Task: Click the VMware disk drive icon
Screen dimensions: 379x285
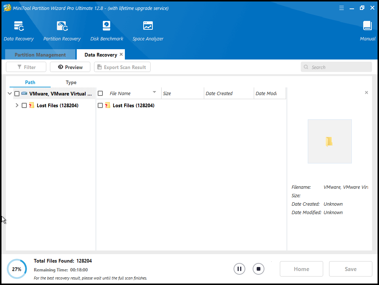Action: [24, 93]
